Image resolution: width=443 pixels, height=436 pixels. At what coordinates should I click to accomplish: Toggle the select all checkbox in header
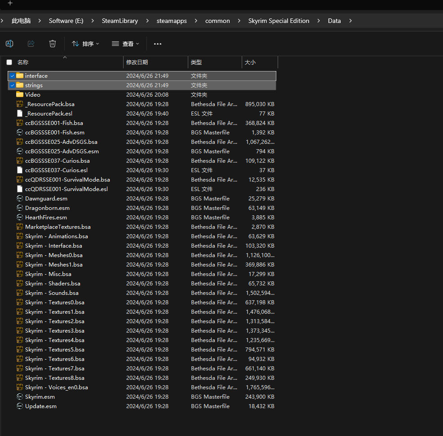pos(9,62)
